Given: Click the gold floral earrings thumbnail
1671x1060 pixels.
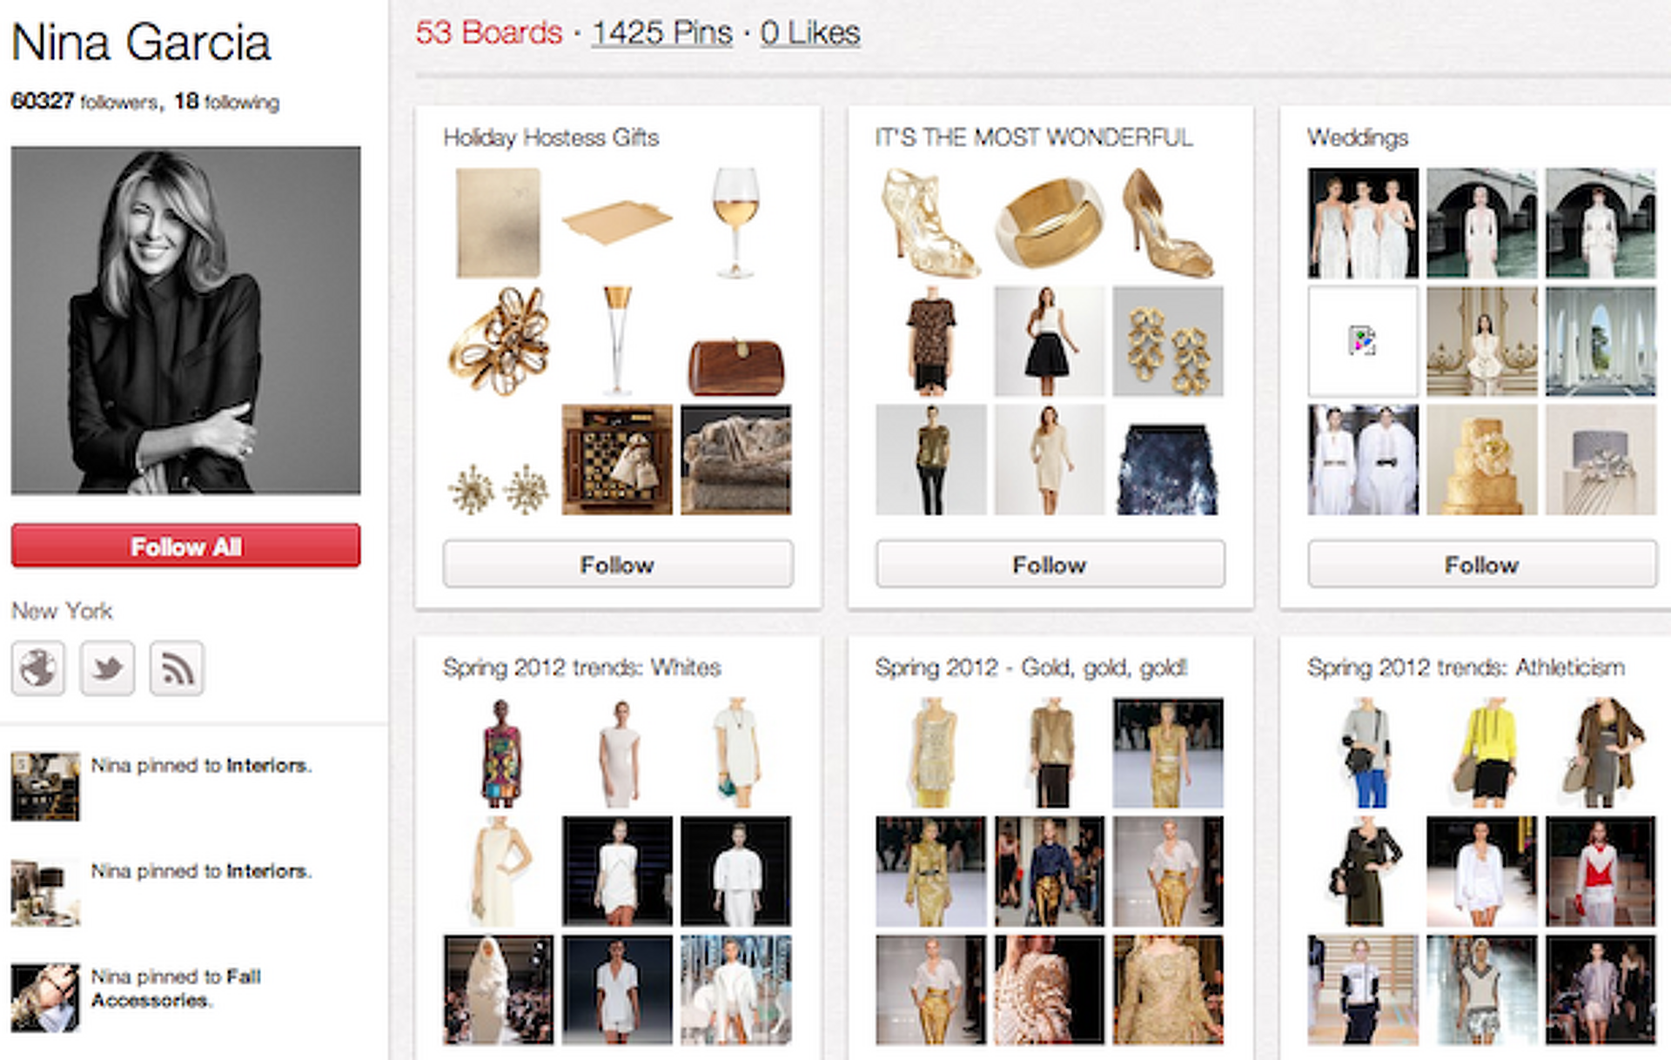Looking at the screenshot, I should coord(1168,341).
